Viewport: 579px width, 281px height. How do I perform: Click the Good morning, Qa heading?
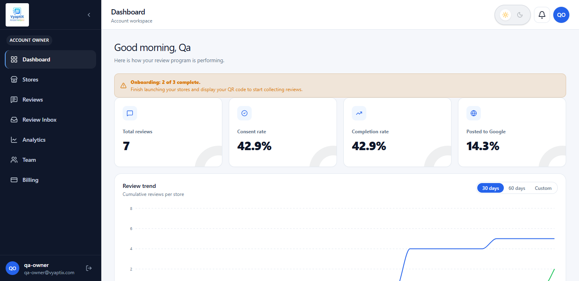[x=152, y=48]
